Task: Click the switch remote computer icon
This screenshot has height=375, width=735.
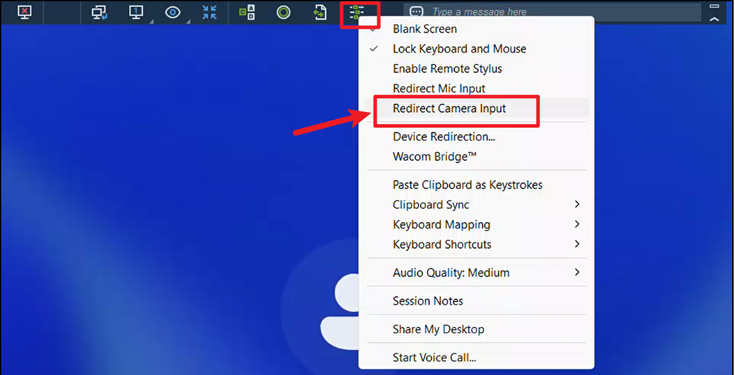Action: (x=99, y=12)
